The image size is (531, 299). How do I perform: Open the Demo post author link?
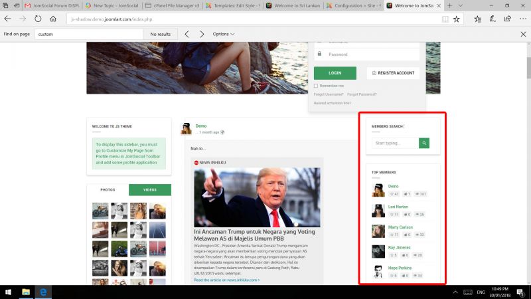click(x=201, y=126)
